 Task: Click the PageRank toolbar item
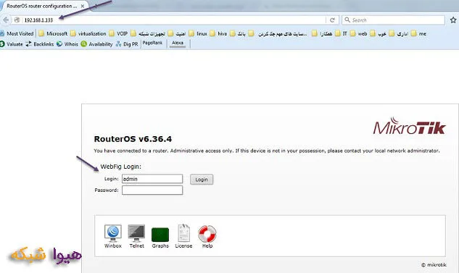pyautogui.click(x=152, y=43)
